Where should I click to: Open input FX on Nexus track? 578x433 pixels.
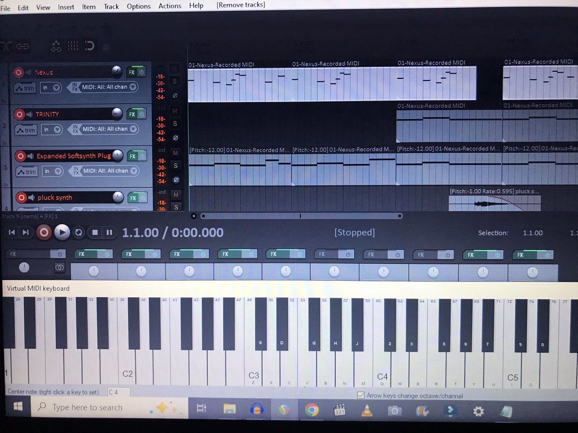pyautogui.click(x=75, y=87)
